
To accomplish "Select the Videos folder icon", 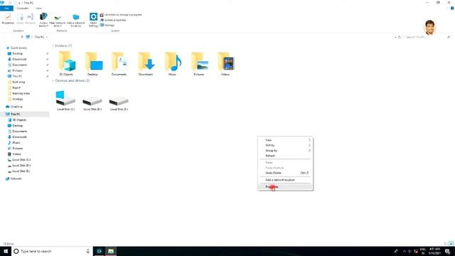I will pos(225,61).
